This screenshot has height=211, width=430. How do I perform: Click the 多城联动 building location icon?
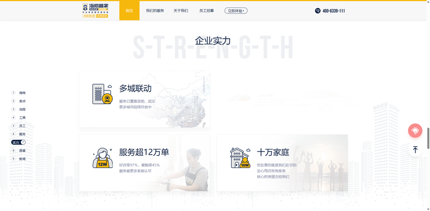click(102, 94)
